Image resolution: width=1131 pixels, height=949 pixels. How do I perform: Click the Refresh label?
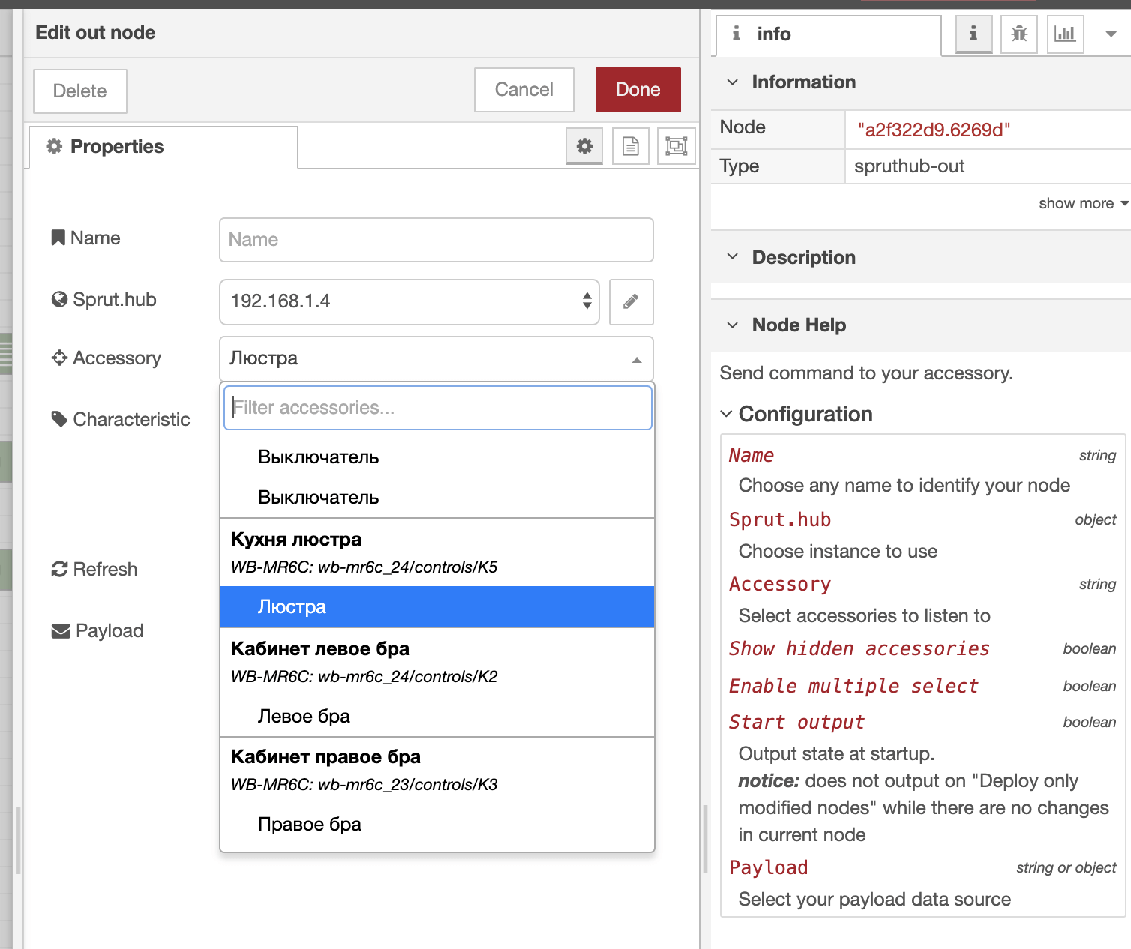coord(94,570)
